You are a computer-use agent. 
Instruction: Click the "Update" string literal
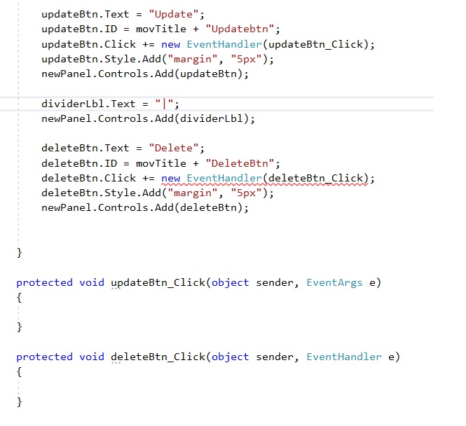click(x=174, y=14)
